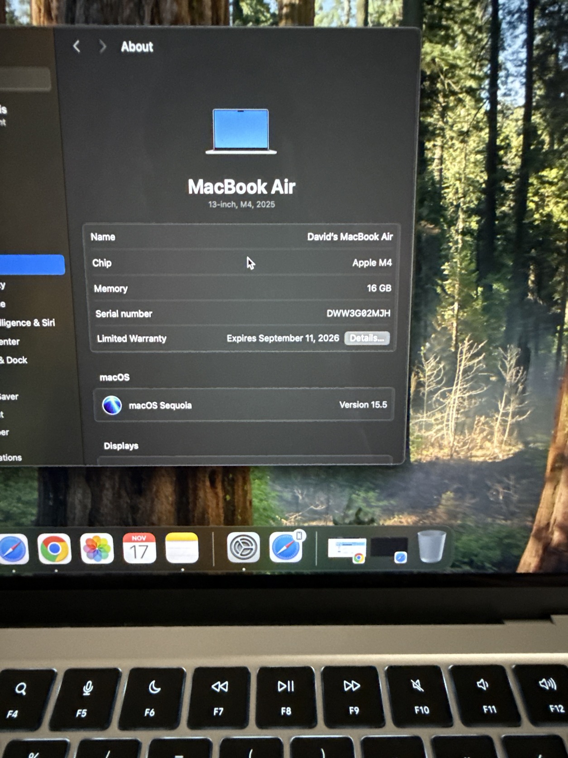Click the MacBook Air laptop image
This screenshot has width=568, height=758.
pos(241,131)
